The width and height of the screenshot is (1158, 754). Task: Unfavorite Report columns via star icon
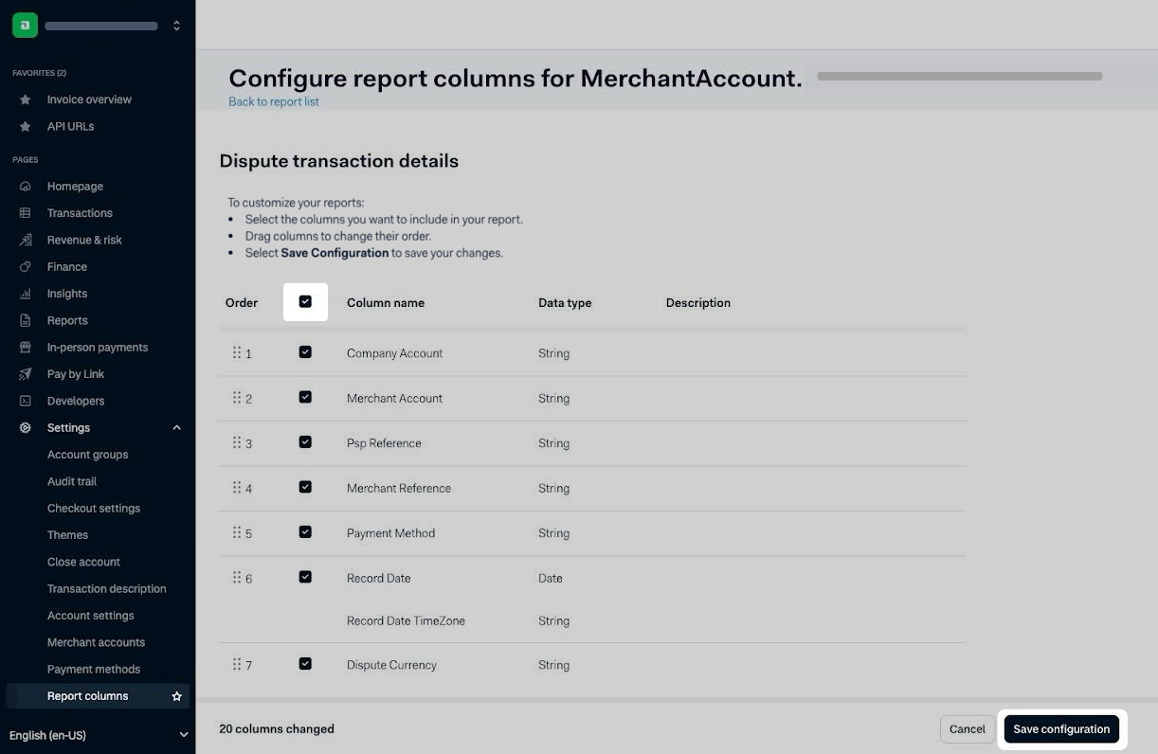(x=176, y=696)
